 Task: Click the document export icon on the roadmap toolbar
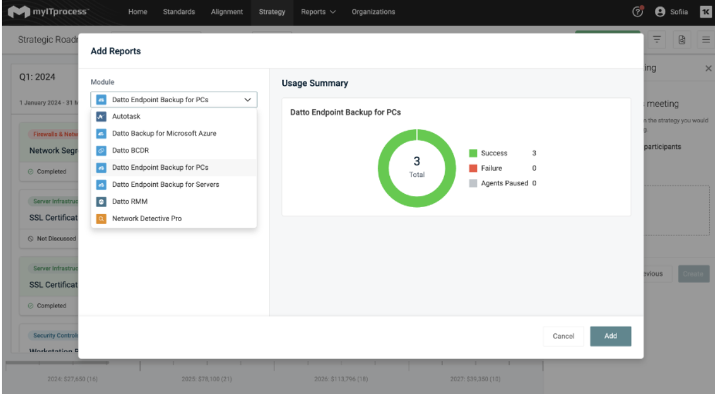tap(682, 40)
